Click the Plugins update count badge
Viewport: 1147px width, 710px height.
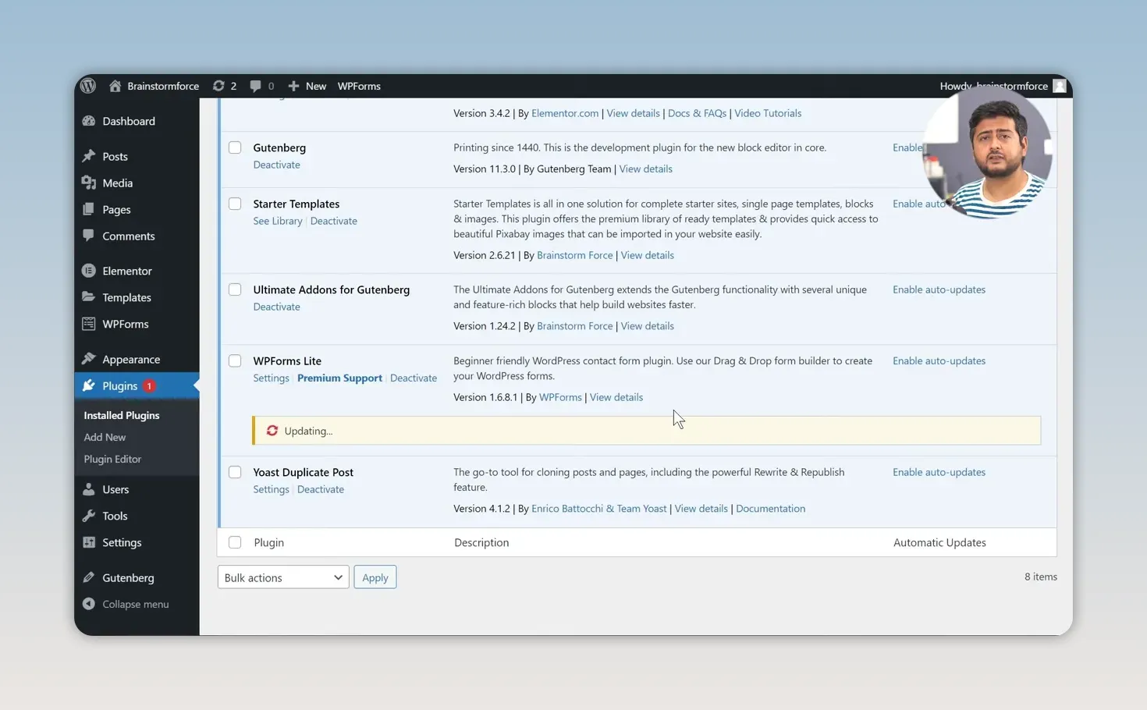[x=149, y=386]
